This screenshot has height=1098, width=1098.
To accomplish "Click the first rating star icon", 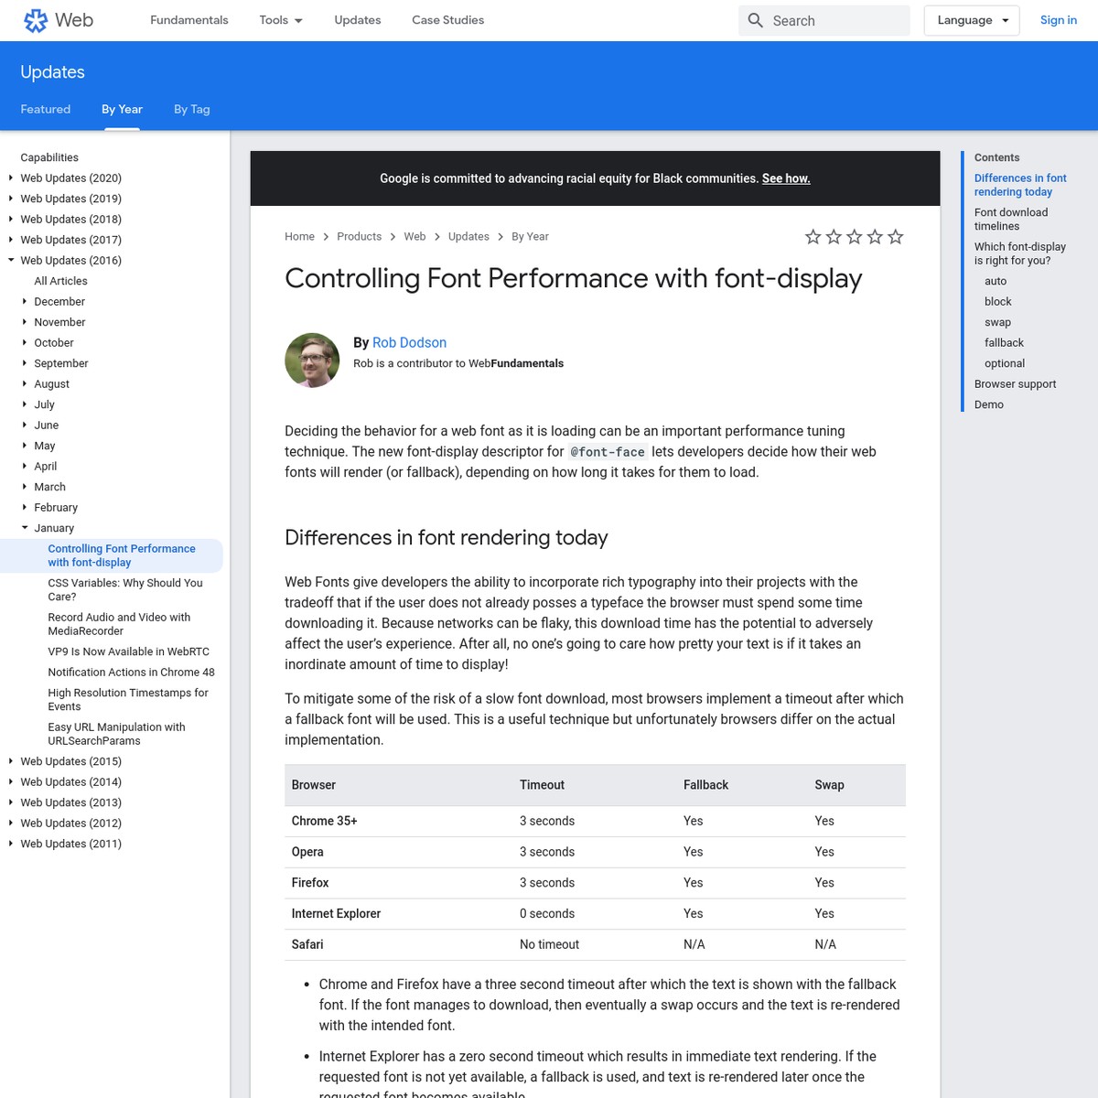I will (x=813, y=236).
